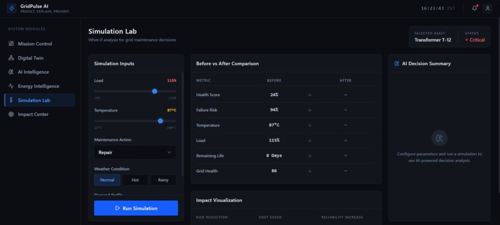
Task: Click the RISK REDUCTION label
Action: pos(212,218)
